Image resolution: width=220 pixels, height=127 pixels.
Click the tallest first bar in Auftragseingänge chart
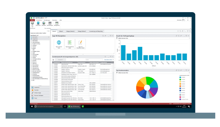123,53
